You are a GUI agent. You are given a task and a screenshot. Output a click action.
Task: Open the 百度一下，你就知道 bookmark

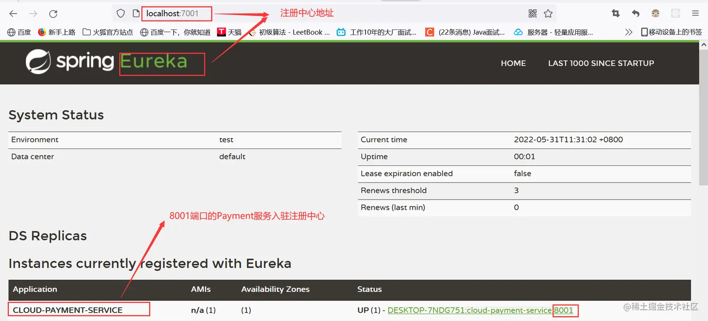click(x=175, y=32)
